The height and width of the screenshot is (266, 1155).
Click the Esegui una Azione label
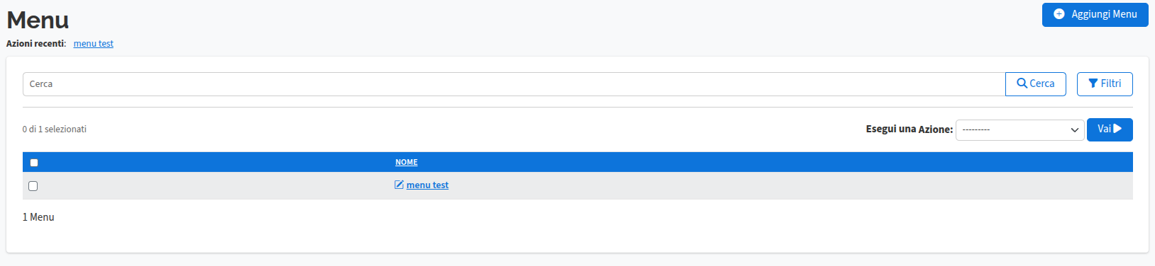click(x=909, y=129)
